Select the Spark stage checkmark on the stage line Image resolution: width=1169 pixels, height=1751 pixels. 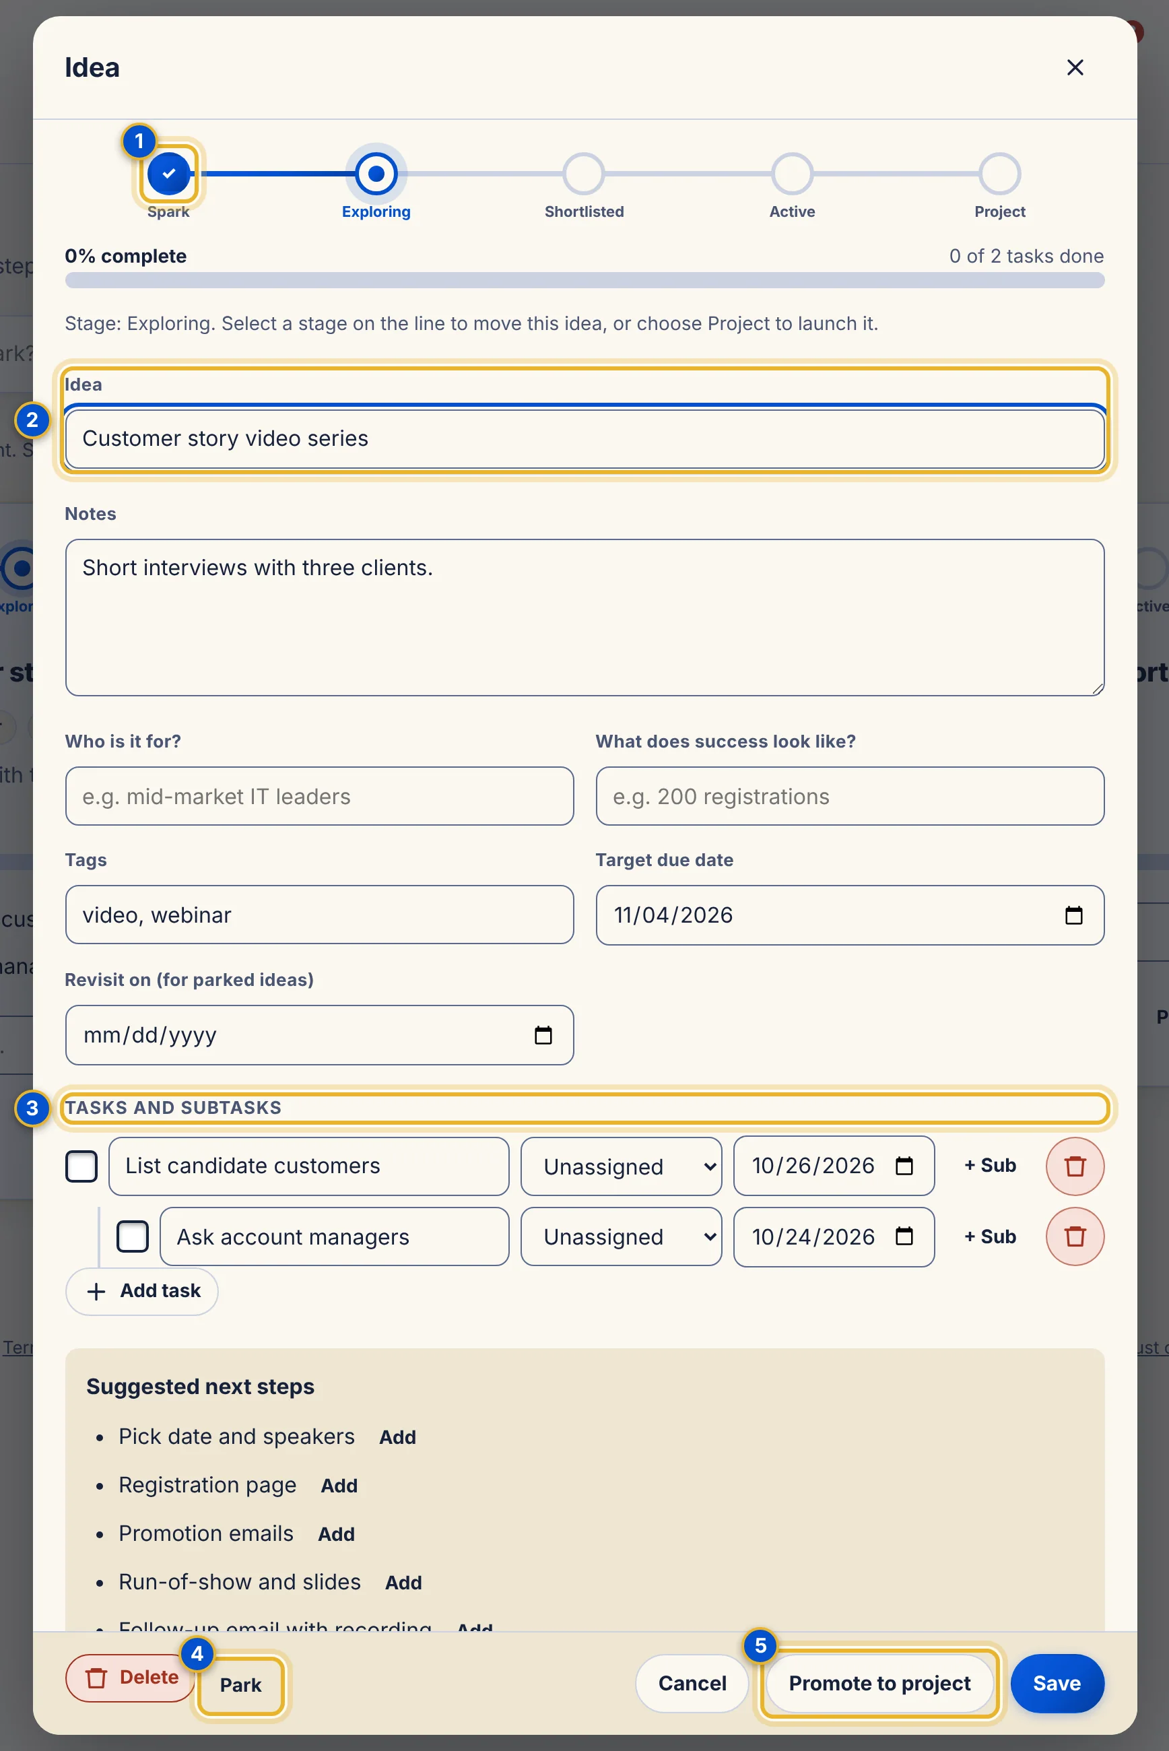click(168, 174)
